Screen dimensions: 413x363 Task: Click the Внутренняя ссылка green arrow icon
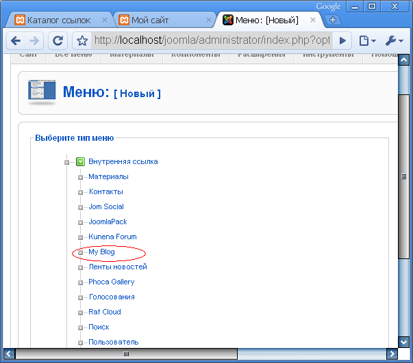[x=80, y=161]
